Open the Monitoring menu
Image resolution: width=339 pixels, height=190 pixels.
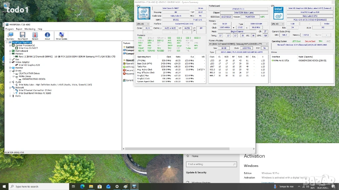click(30, 29)
